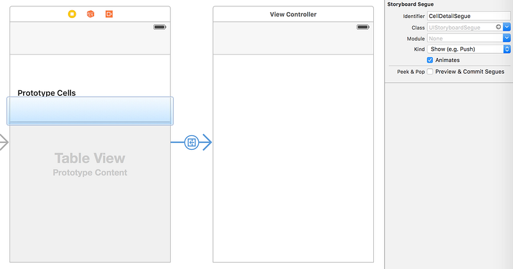
Task: Click the battery icon in View Controller scene
Action: pos(363,27)
